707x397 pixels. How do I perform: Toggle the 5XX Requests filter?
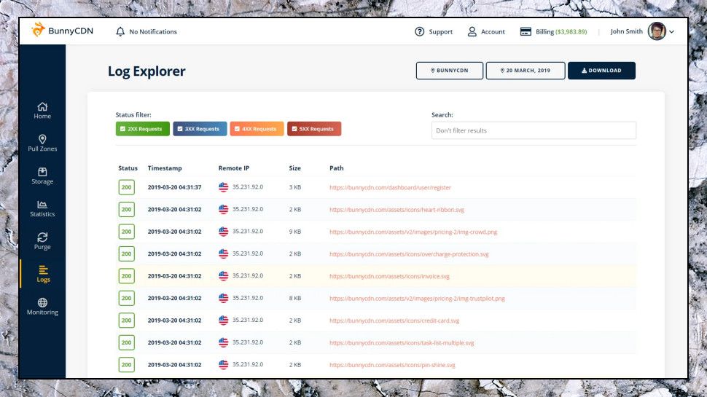[314, 129]
